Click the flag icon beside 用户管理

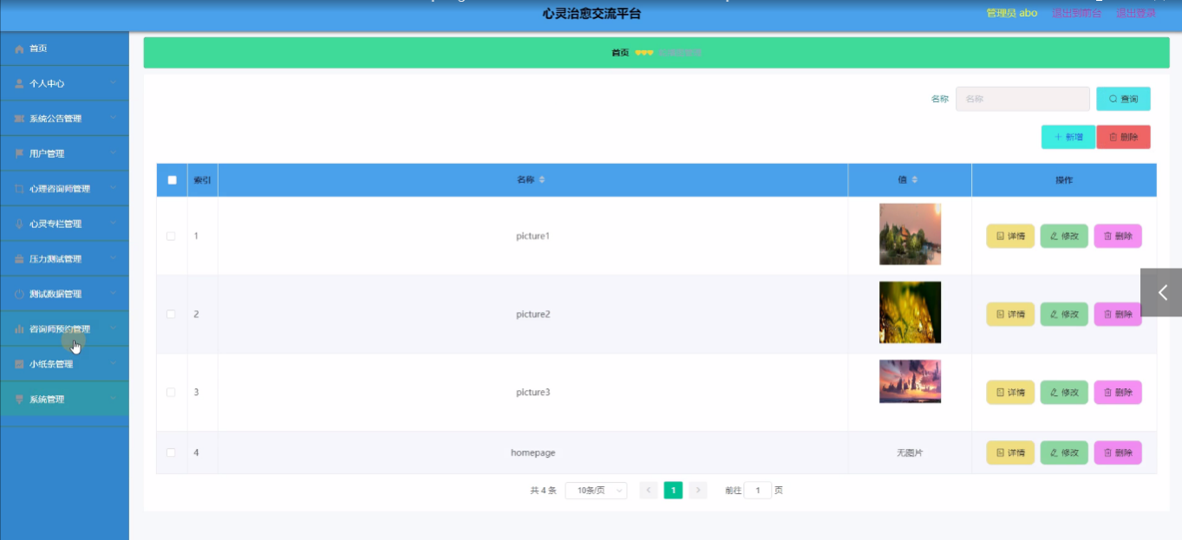coord(19,153)
